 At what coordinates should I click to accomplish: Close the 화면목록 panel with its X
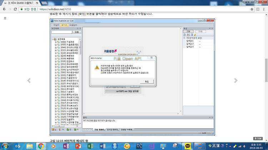pyautogui.click(x=80, y=28)
